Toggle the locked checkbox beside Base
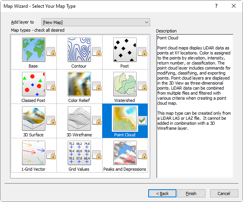This screenshot has height=202, width=243. click(51, 52)
